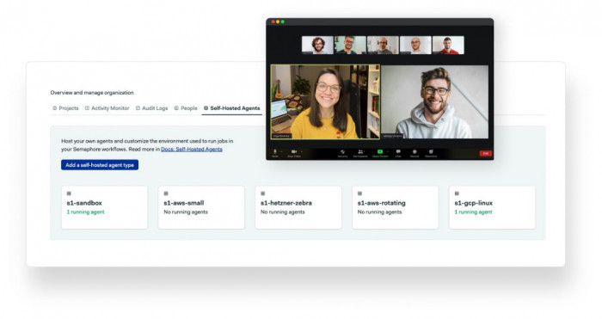Expand the arrow next to Stop Video
This screenshot has height=319, width=602.
[302, 152]
